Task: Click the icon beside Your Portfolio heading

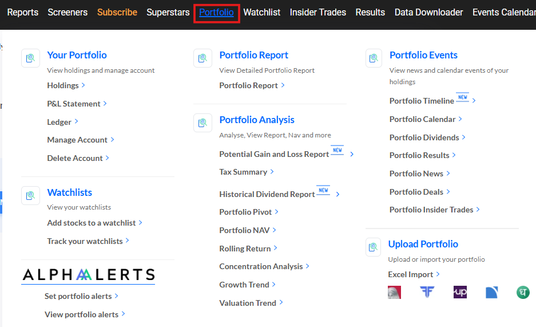Action: pos(30,58)
